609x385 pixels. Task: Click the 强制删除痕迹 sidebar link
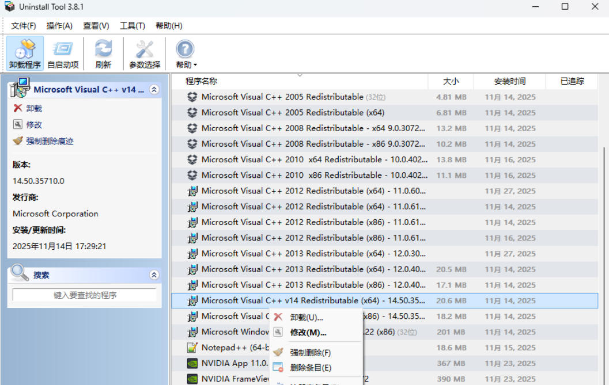pos(50,141)
